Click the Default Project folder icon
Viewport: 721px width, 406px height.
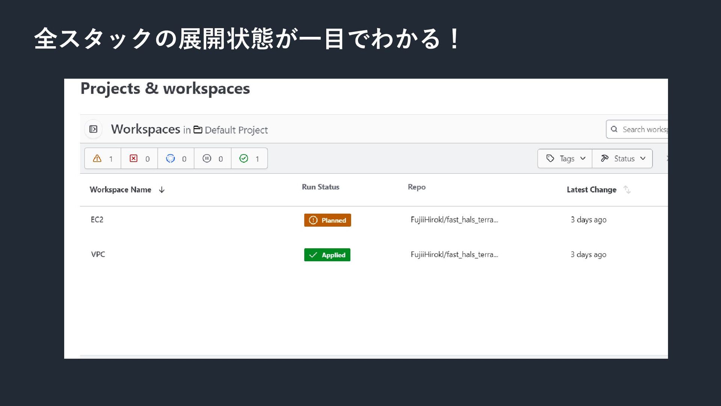pyautogui.click(x=198, y=130)
